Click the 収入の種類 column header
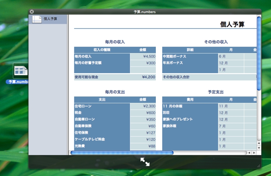Screen dimensions: 271x176 pyautogui.click(x=102, y=50)
